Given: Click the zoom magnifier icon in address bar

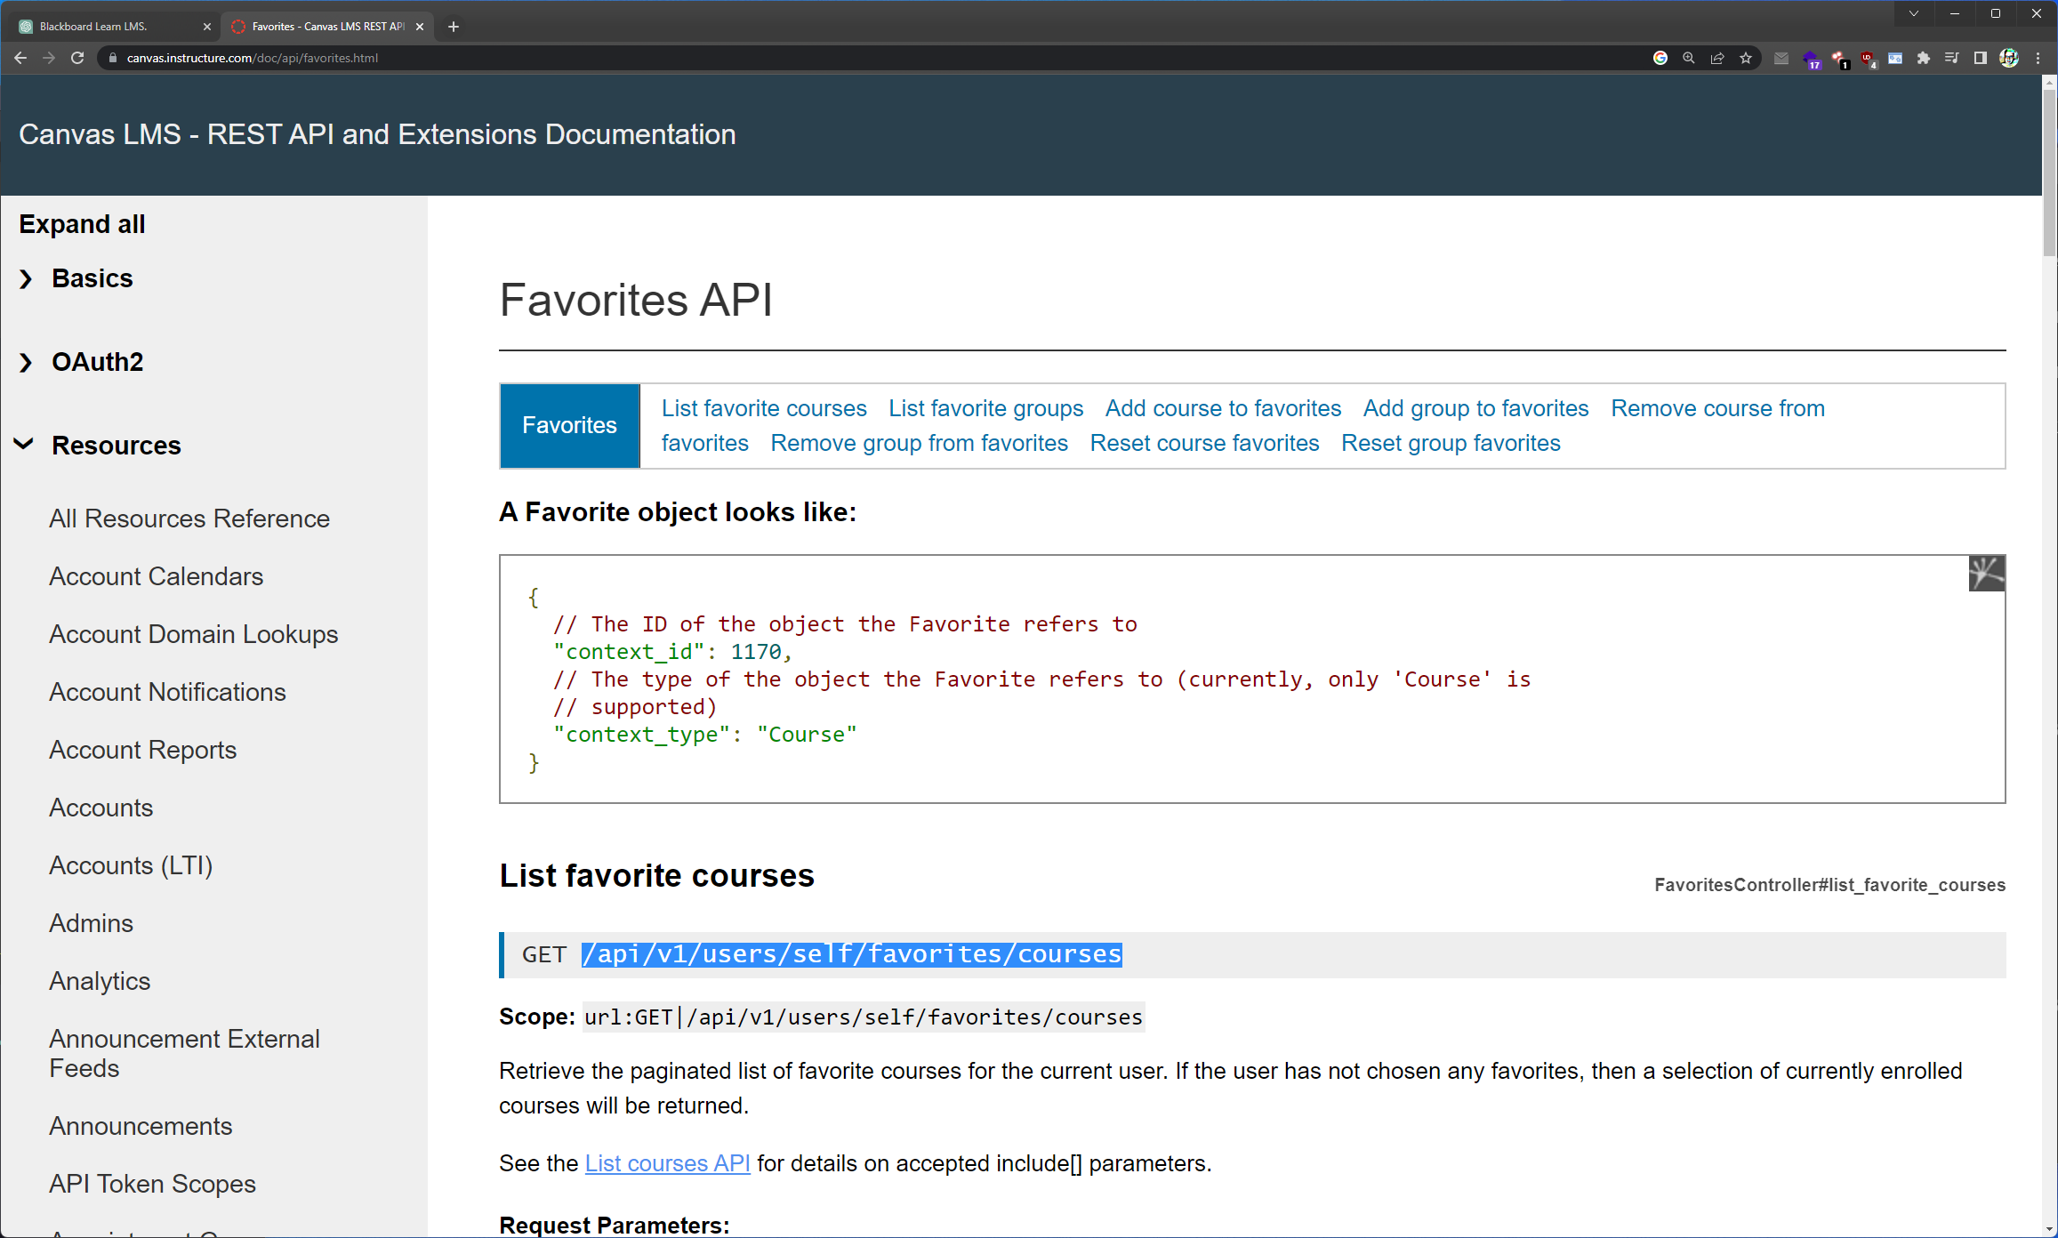Looking at the screenshot, I should [1689, 58].
